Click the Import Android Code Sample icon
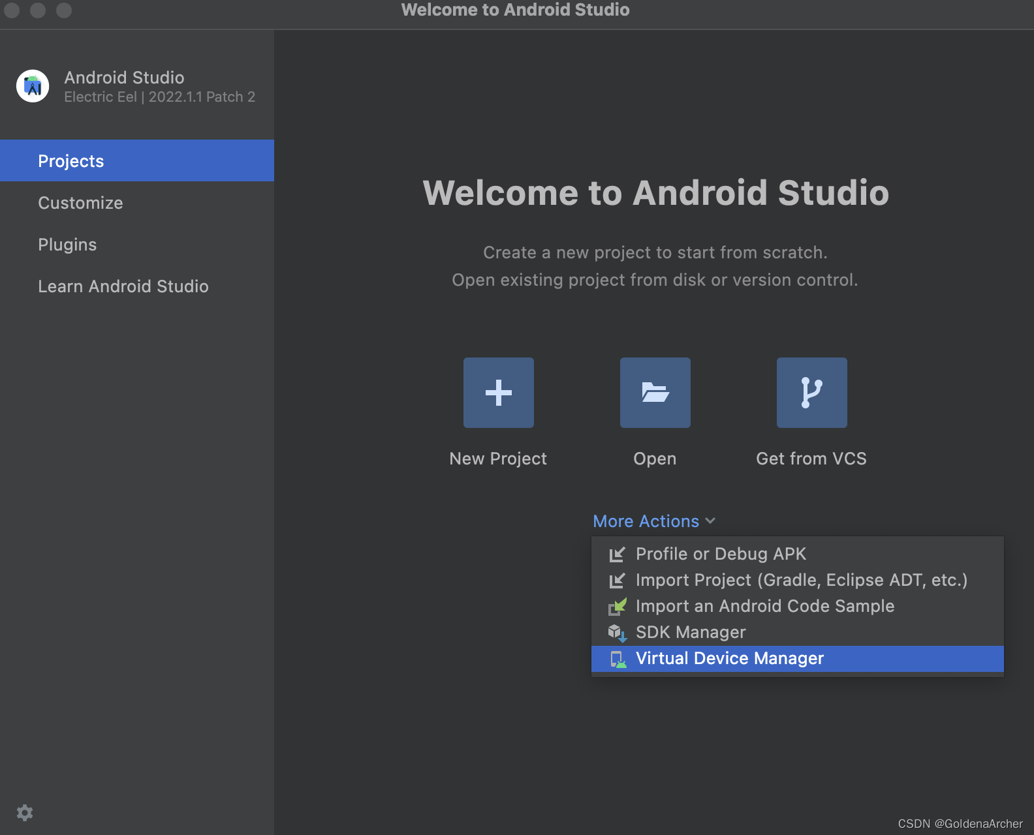Viewport: 1034px width, 835px height. tap(618, 607)
